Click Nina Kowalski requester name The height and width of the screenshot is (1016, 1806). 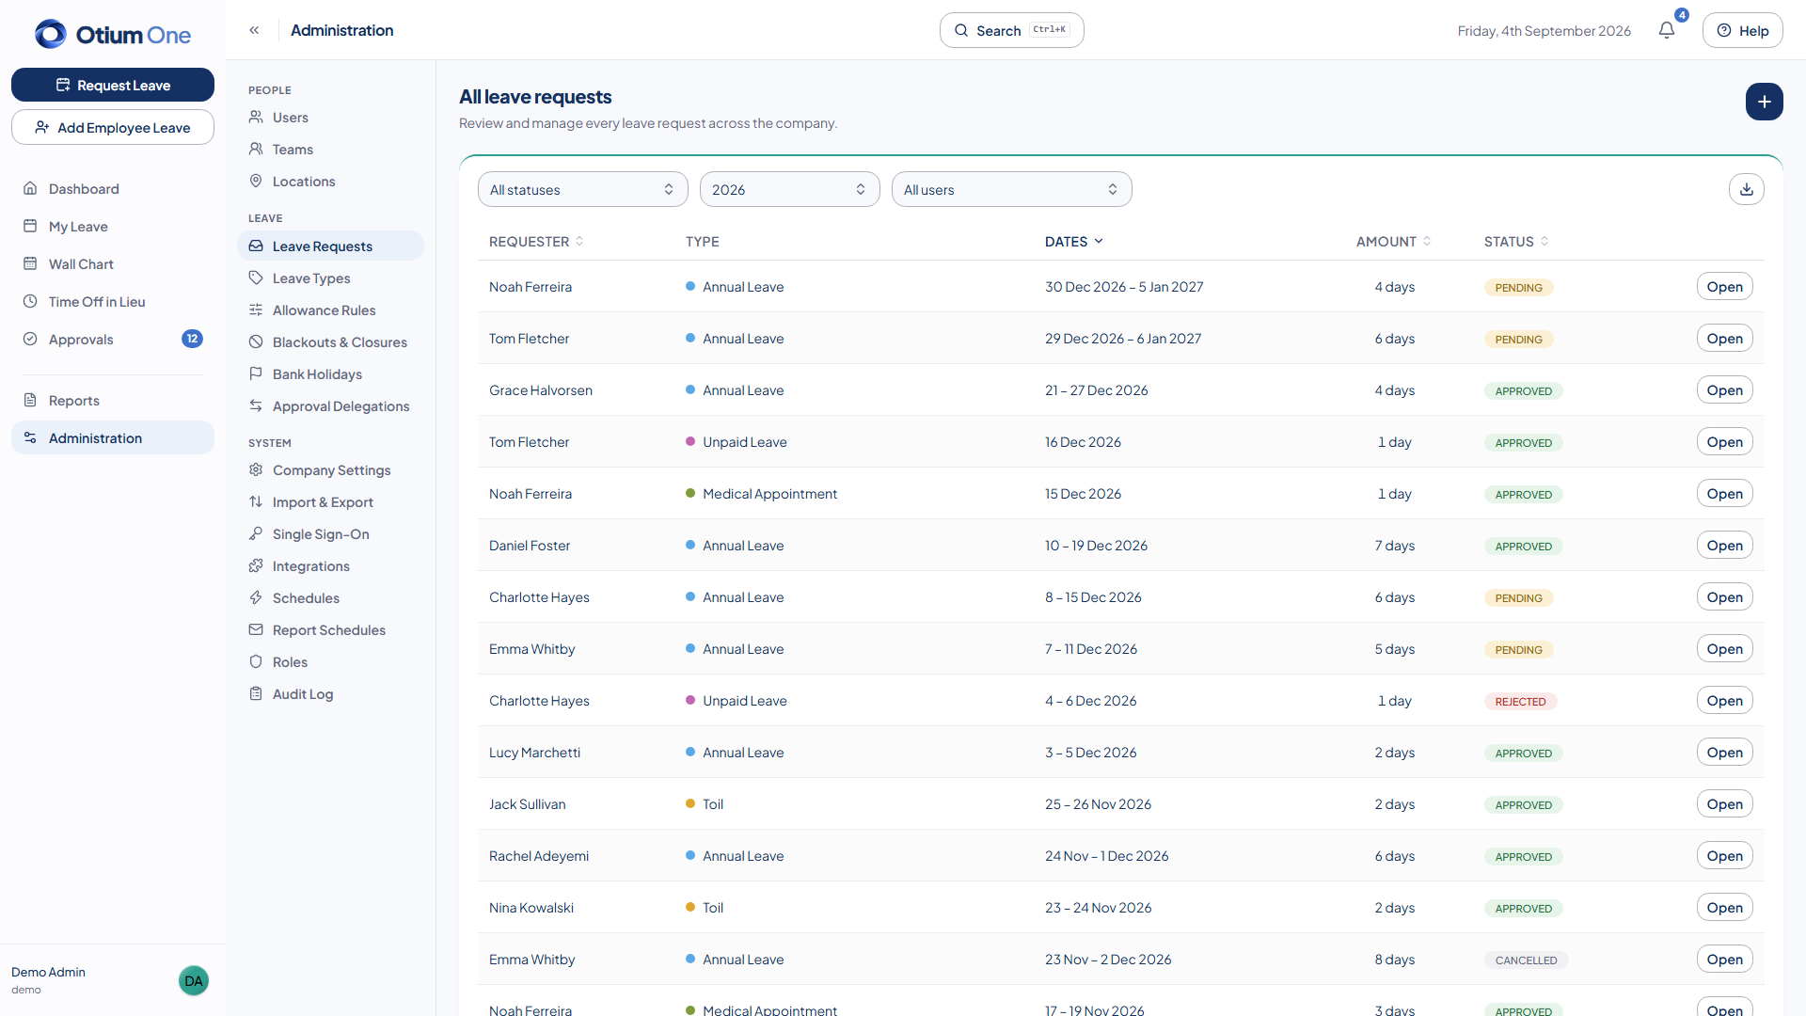(x=531, y=907)
